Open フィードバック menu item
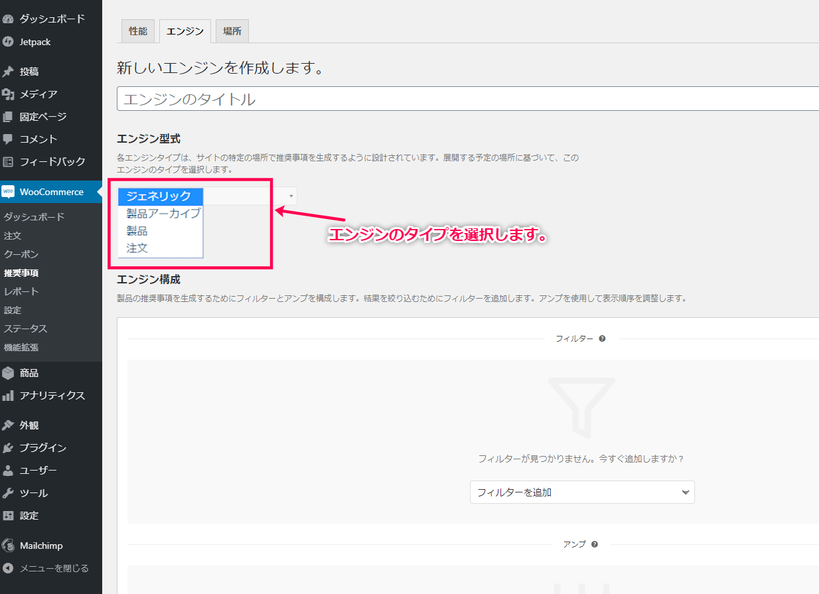Viewport: 819px width, 594px height. (x=52, y=162)
